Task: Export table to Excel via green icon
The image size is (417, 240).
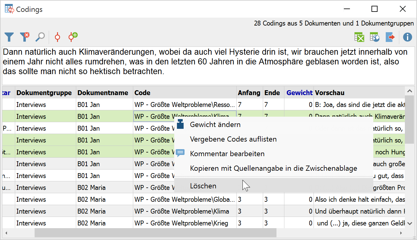Action: tap(359, 37)
